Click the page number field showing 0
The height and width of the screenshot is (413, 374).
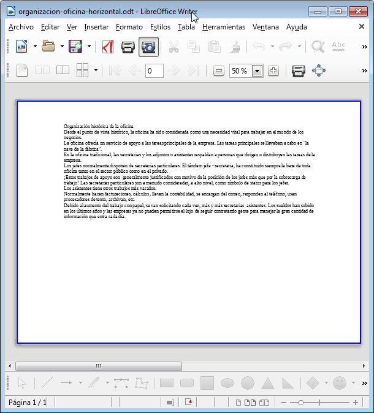click(154, 70)
